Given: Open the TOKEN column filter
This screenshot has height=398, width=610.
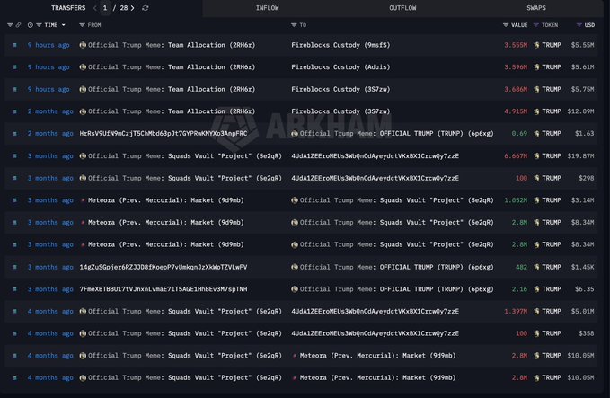Looking at the screenshot, I should [536, 25].
